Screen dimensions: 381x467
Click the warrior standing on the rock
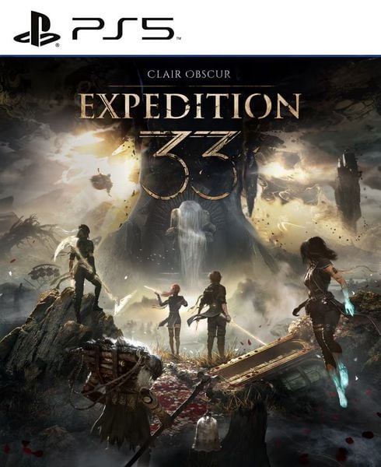(85, 272)
